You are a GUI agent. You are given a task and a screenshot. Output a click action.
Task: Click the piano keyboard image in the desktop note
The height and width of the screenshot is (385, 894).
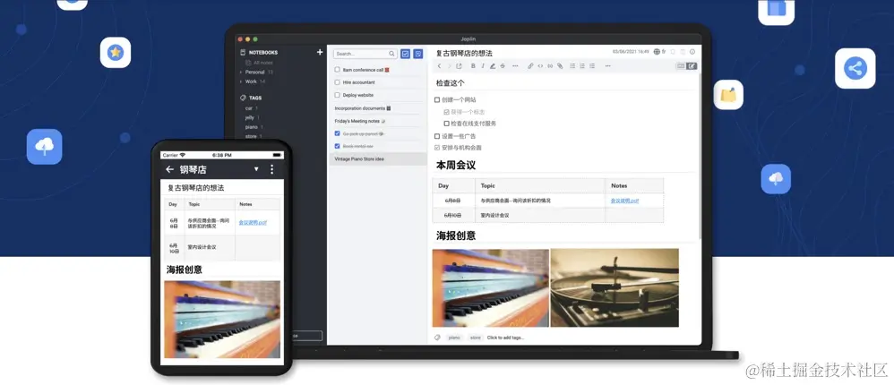click(x=490, y=287)
